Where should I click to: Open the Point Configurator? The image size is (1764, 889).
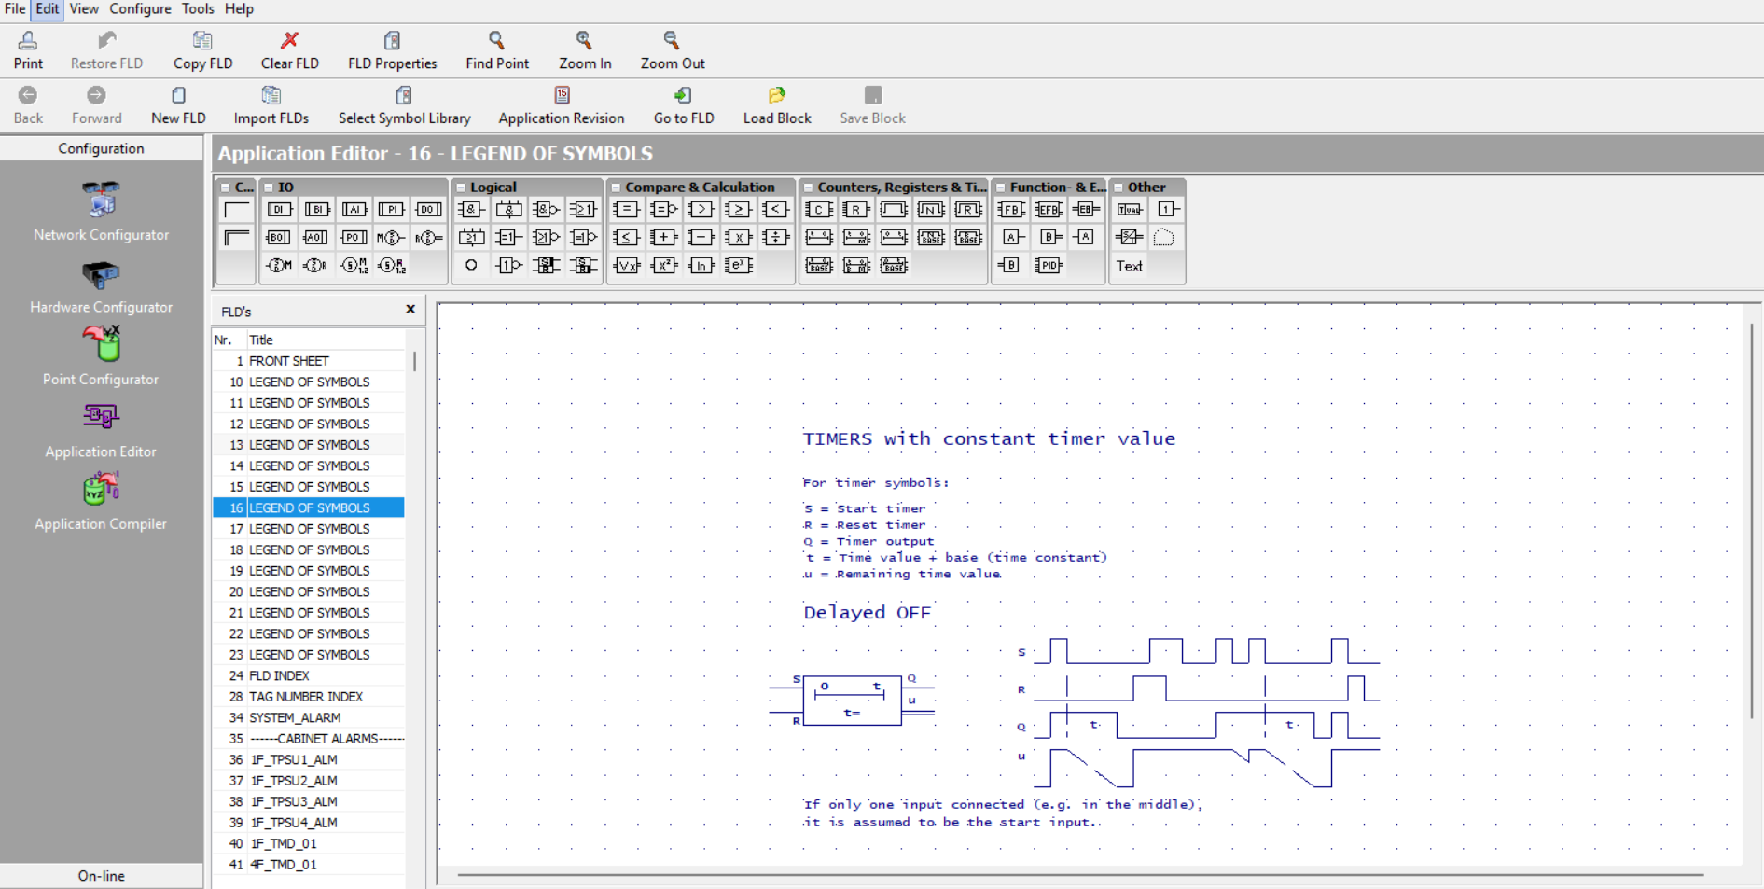click(x=101, y=356)
